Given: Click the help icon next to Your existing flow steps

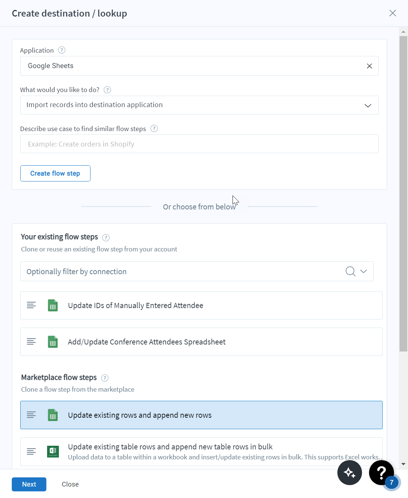Looking at the screenshot, I should point(106,237).
